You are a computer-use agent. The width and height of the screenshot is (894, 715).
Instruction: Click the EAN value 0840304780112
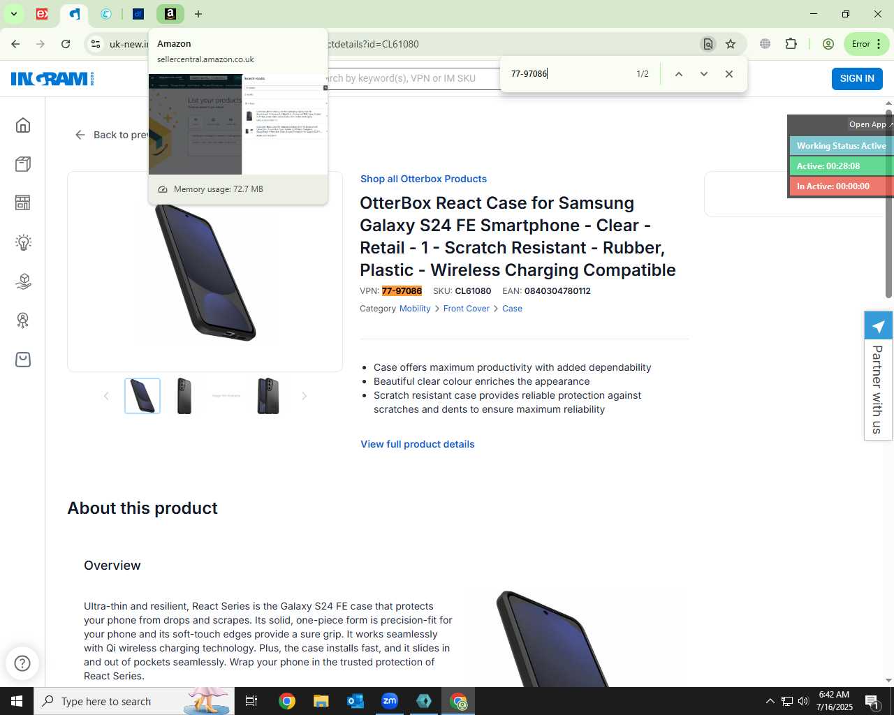coord(557,291)
